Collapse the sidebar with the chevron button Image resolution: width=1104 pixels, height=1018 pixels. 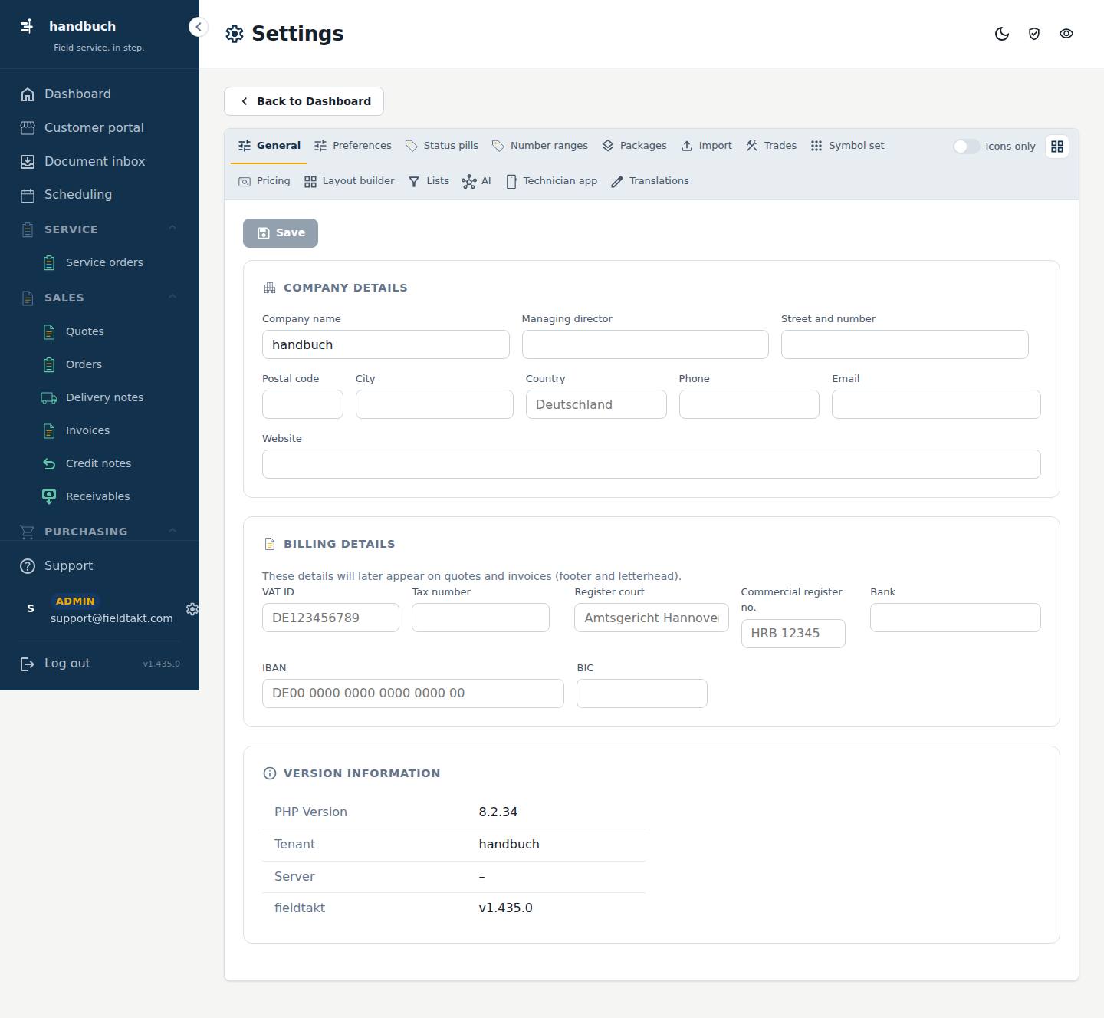pos(198,27)
